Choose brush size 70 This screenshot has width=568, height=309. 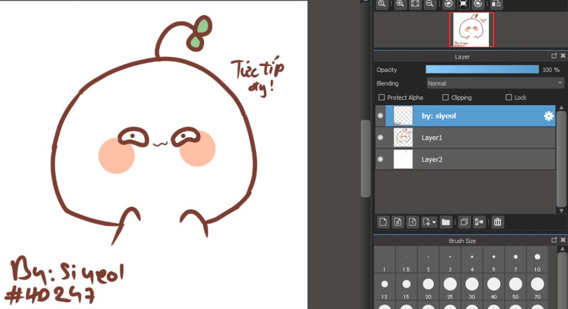(x=537, y=287)
